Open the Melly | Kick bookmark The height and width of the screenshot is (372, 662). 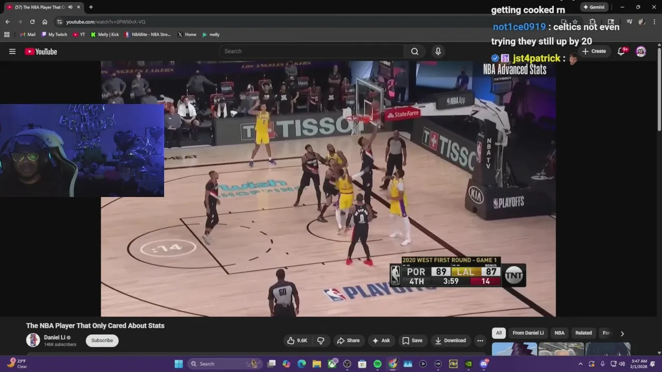coord(104,35)
